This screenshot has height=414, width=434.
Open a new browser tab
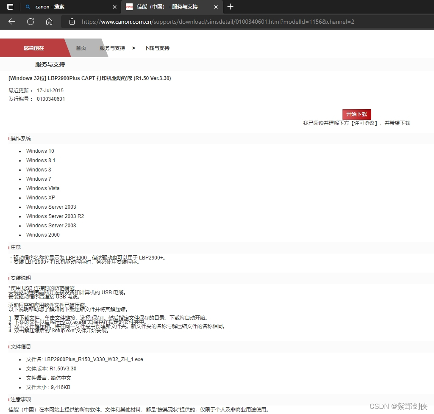[x=230, y=7]
